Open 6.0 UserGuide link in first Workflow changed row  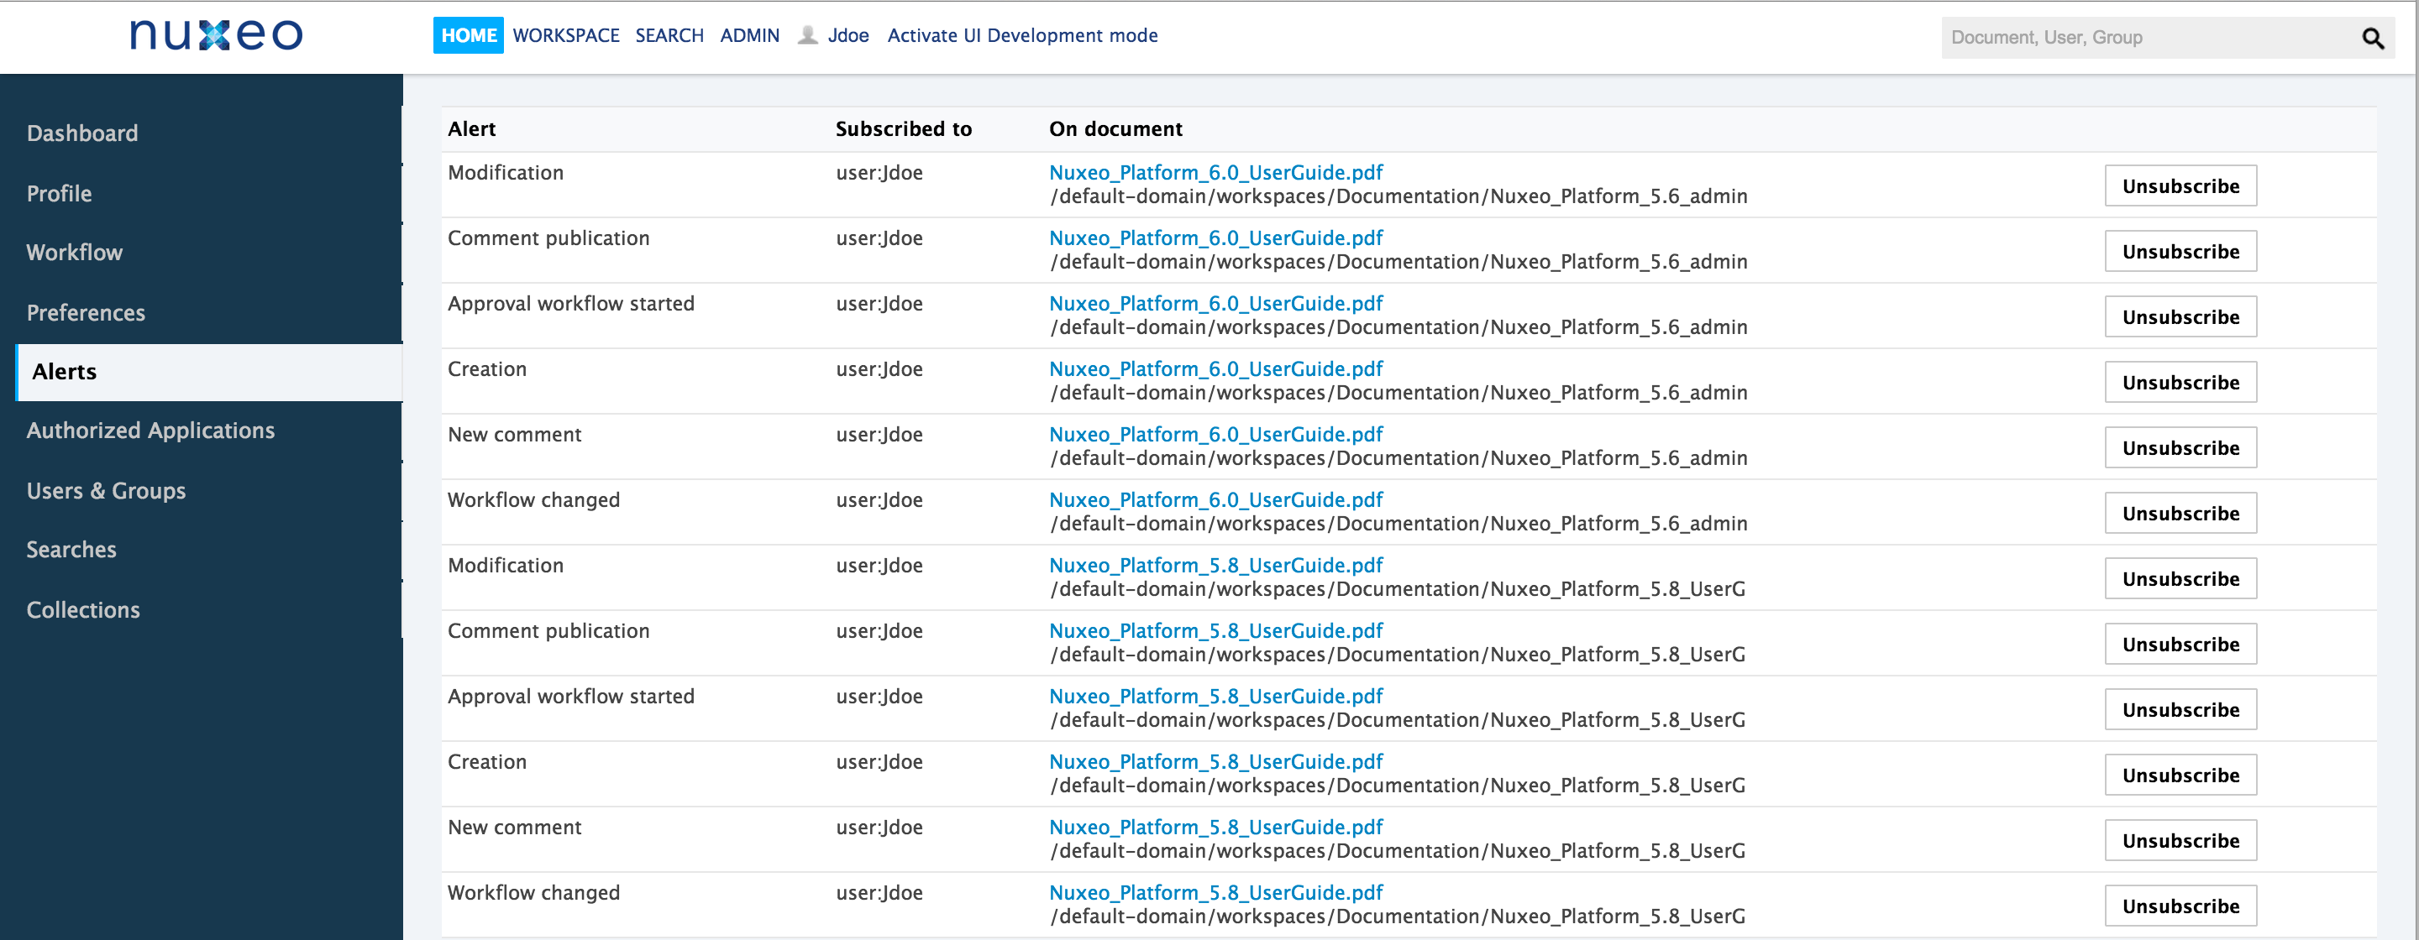point(1216,500)
